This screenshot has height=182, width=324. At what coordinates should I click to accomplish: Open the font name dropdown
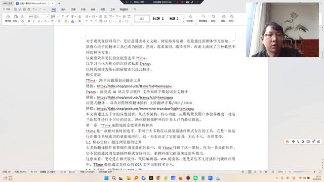47,17
